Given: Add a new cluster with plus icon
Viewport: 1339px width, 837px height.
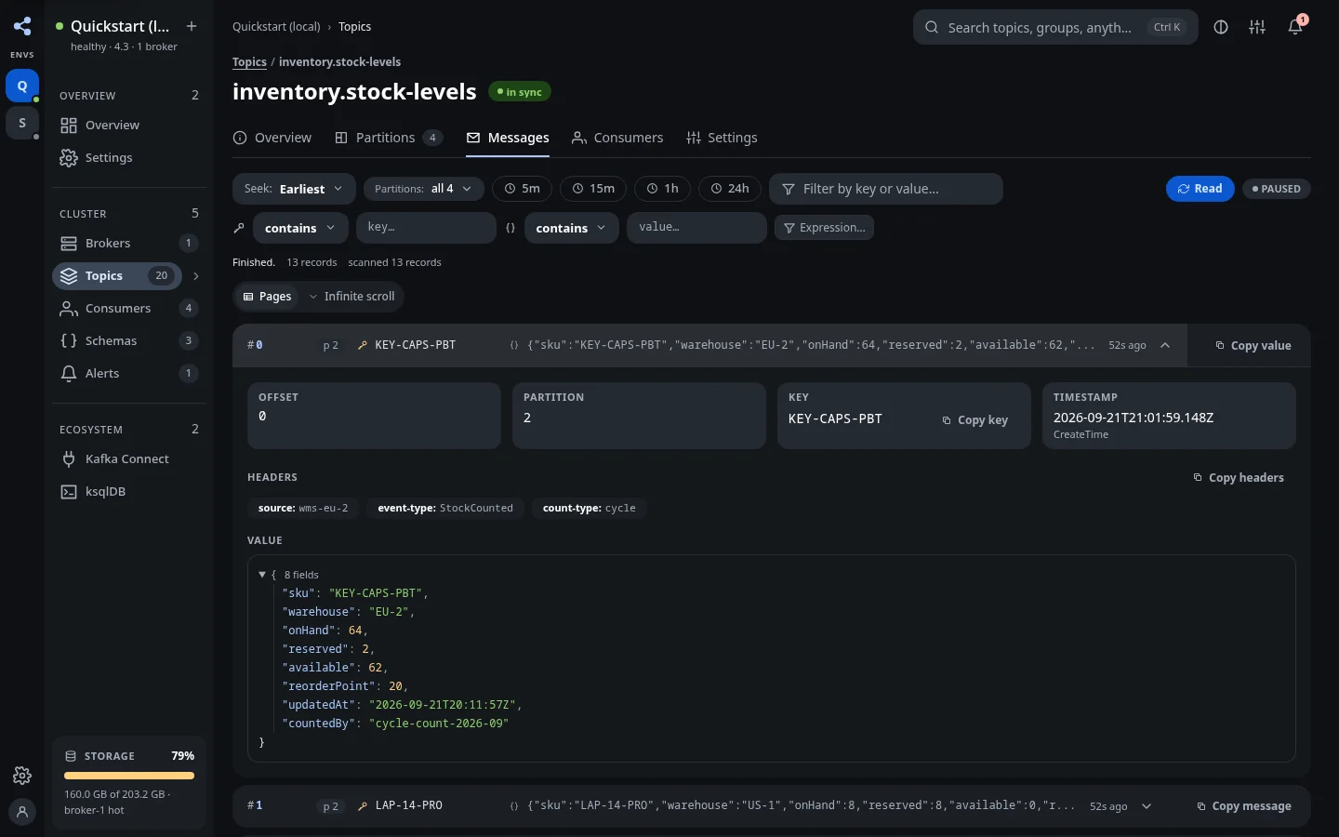Looking at the screenshot, I should [x=192, y=26].
